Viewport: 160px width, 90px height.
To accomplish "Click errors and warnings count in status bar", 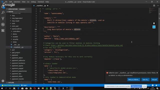I will (24, 85).
